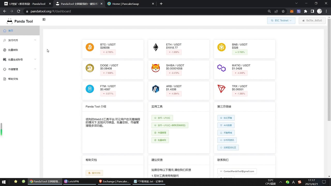331x186 pixels.
Task: Click the DOGE / USDT pair label
Action: click(x=109, y=65)
